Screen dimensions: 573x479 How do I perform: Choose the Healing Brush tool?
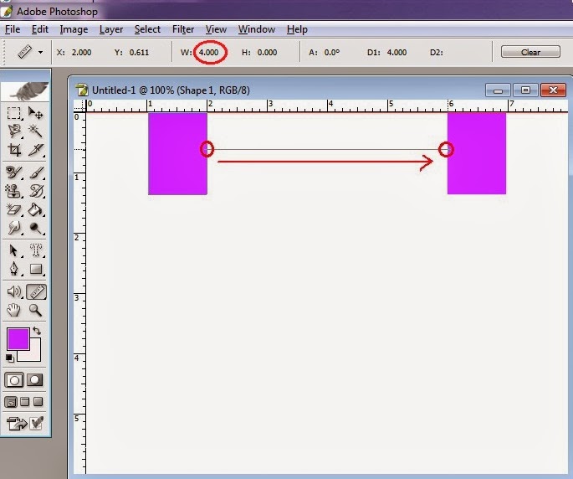[x=14, y=172]
